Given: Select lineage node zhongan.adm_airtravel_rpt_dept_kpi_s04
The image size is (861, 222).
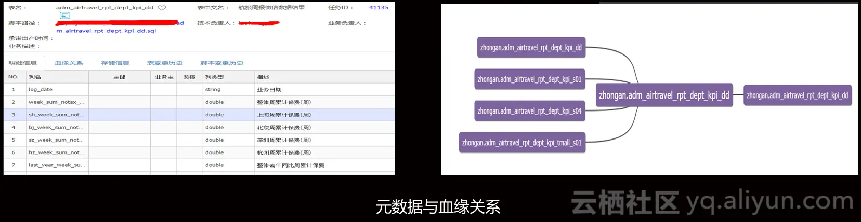Looking at the screenshot, I should pos(530,111).
